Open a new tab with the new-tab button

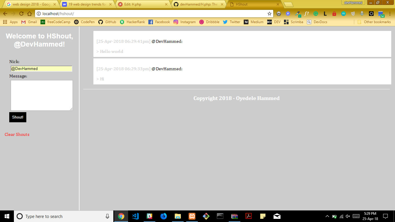(x=289, y=4)
